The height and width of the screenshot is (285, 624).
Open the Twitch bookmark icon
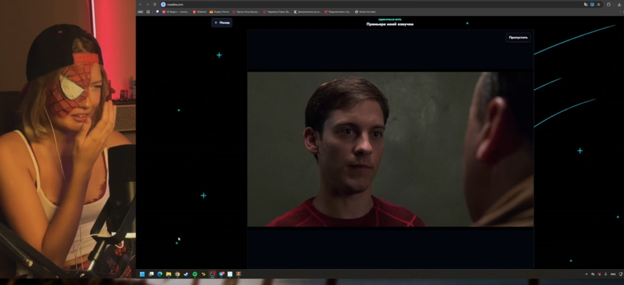(157, 12)
